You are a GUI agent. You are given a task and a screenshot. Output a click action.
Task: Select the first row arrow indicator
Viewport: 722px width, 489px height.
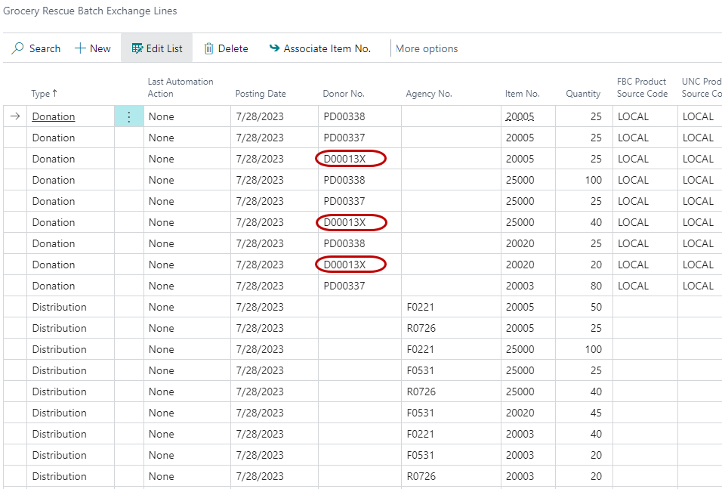pos(15,116)
